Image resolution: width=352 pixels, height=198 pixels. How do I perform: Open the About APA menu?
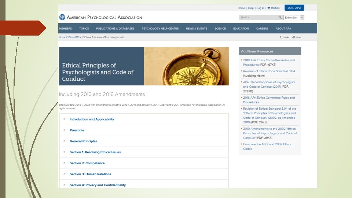[283, 29]
